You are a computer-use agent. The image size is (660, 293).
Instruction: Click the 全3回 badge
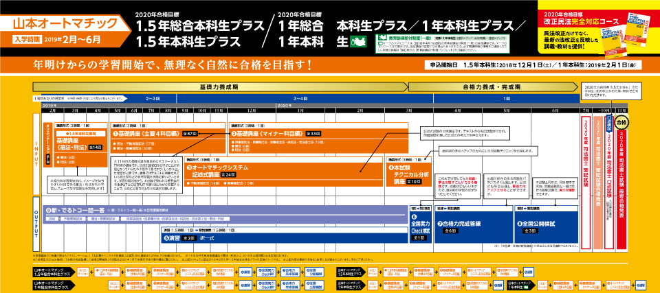530,231
